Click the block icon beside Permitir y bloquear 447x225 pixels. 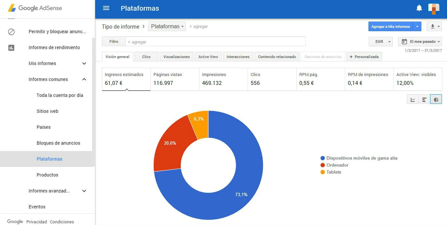(11, 32)
